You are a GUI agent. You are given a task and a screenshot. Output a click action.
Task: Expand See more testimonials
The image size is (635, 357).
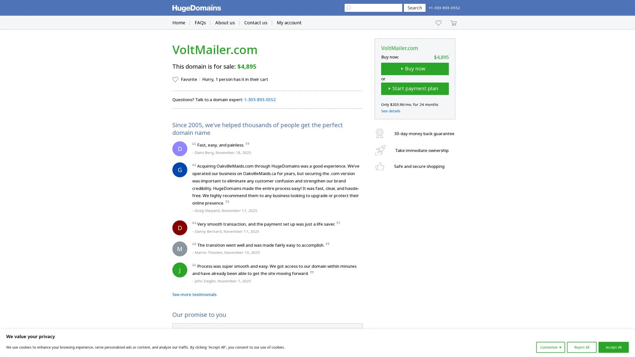[x=194, y=295]
